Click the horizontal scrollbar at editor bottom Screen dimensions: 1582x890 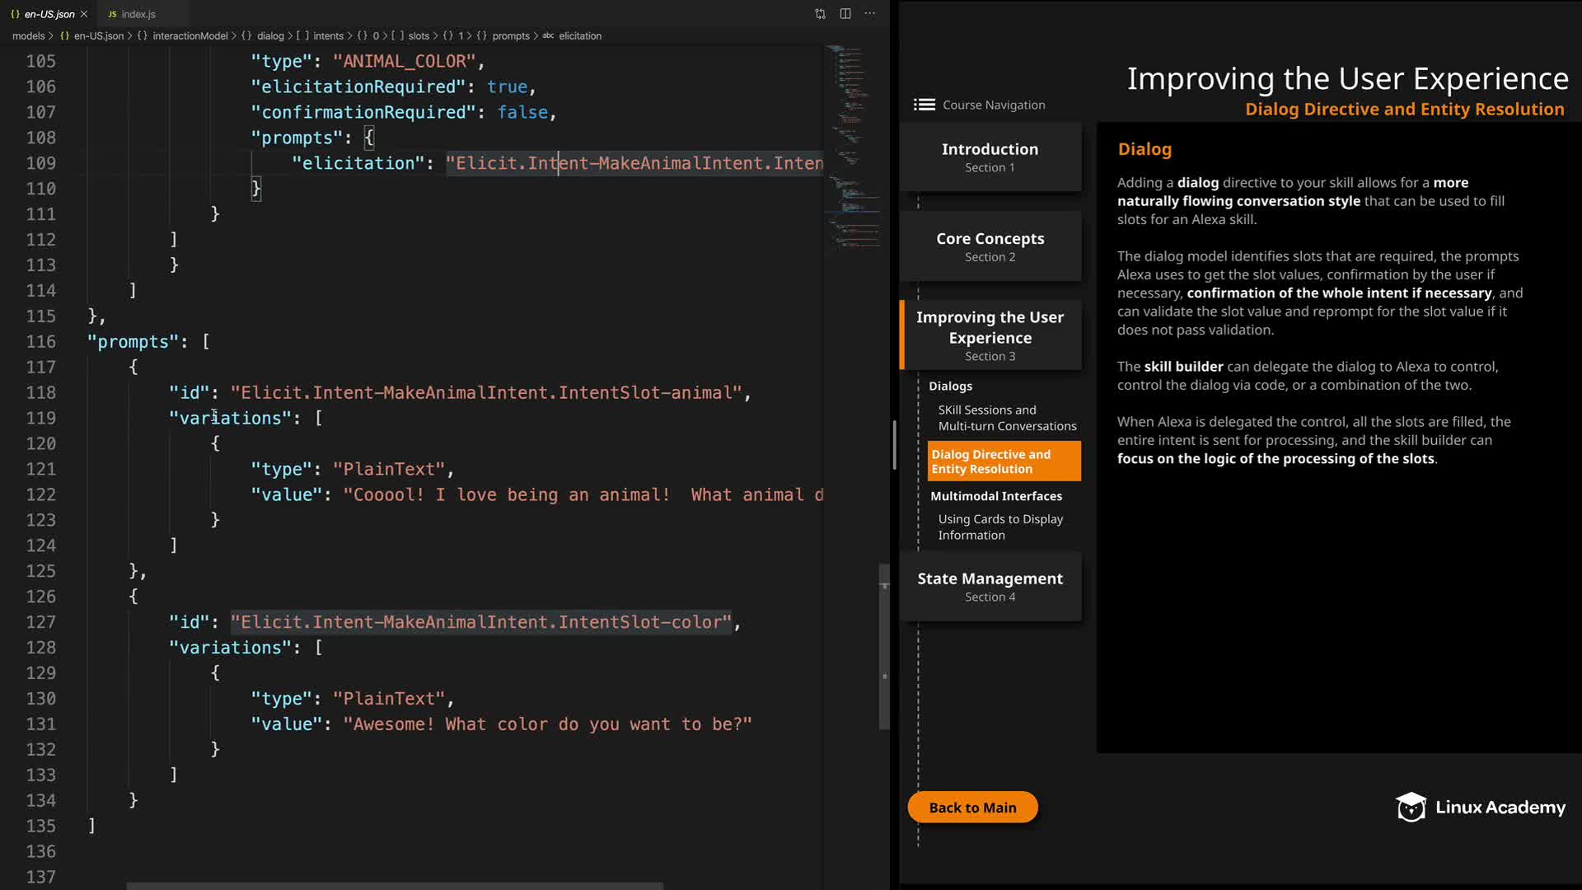(x=394, y=886)
